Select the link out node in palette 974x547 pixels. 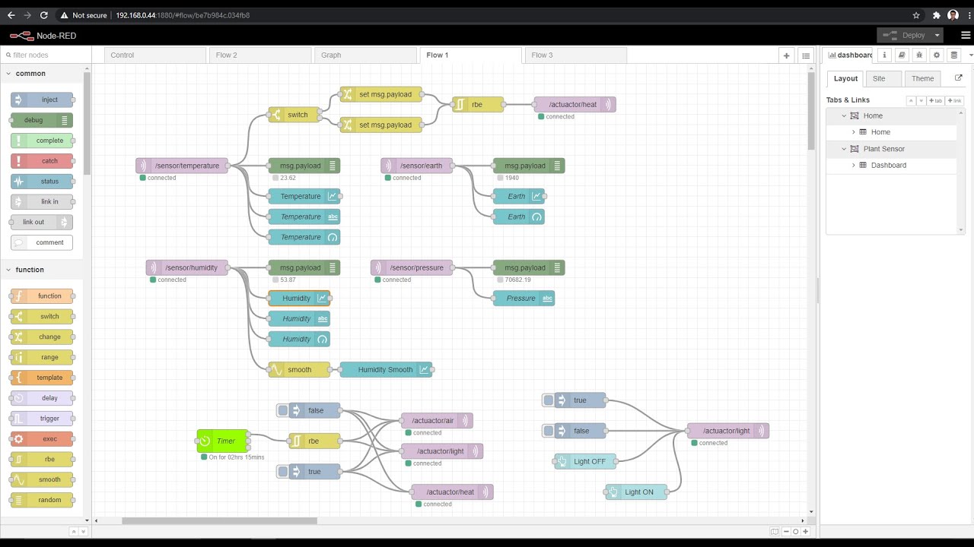[x=41, y=222]
